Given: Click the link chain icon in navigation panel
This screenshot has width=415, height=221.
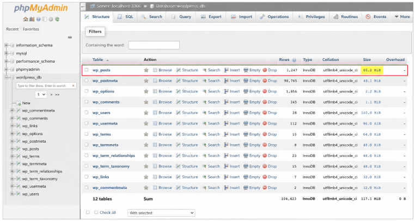Looking at the screenshot, I should point(70,38).
